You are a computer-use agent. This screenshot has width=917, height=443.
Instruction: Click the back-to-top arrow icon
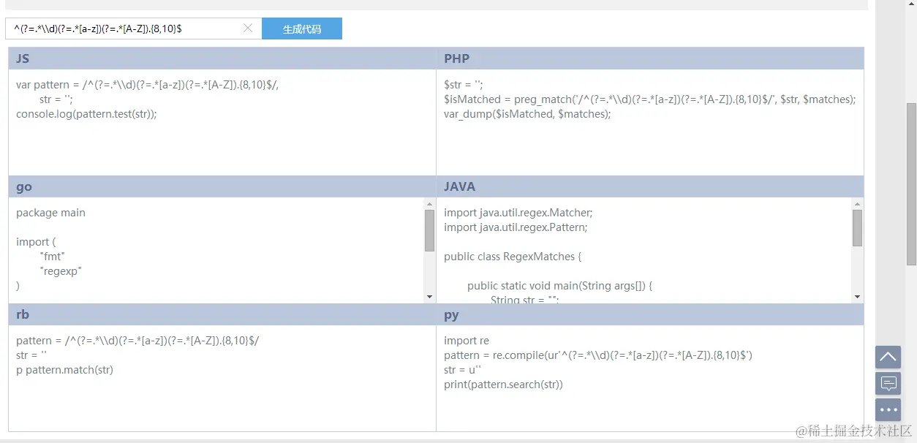(x=888, y=357)
